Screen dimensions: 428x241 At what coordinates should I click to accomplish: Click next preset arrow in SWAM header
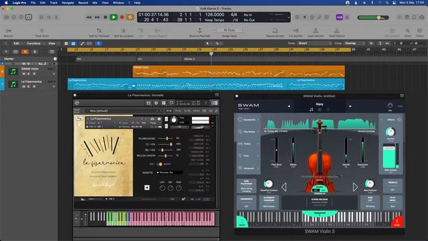pos(350,106)
